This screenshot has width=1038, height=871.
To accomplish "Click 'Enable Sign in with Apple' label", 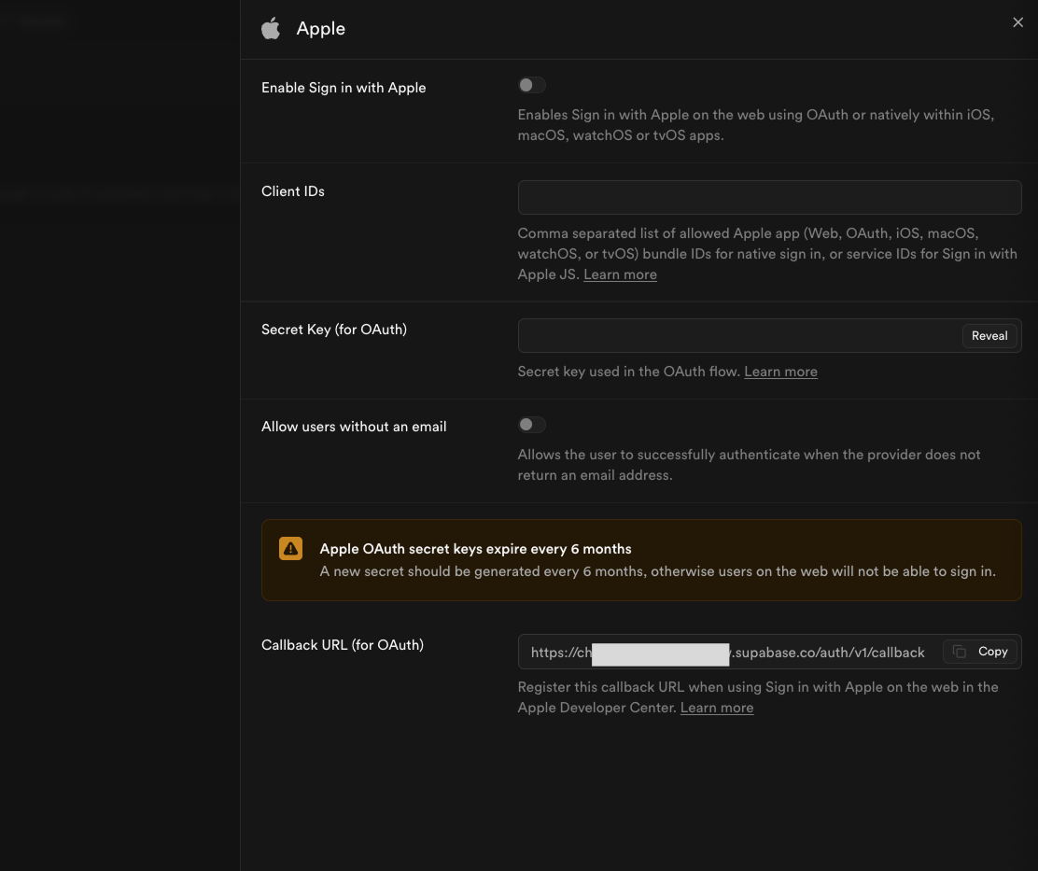I will pyautogui.click(x=344, y=88).
